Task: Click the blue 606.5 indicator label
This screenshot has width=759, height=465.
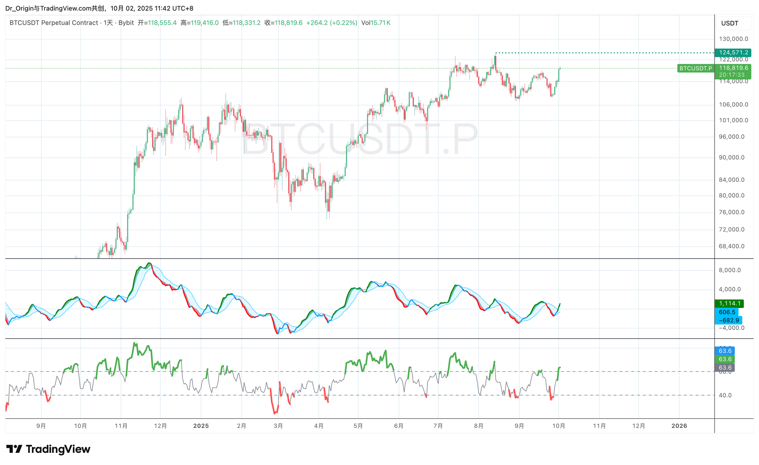Action: 727,312
